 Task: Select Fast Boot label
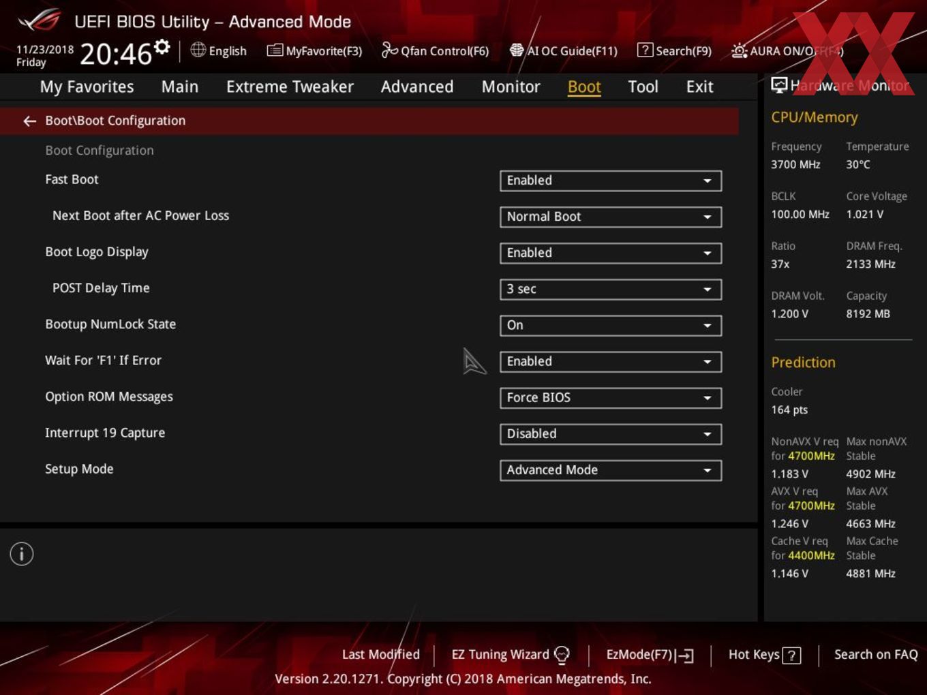pyautogui.click(x=72, y=179)
